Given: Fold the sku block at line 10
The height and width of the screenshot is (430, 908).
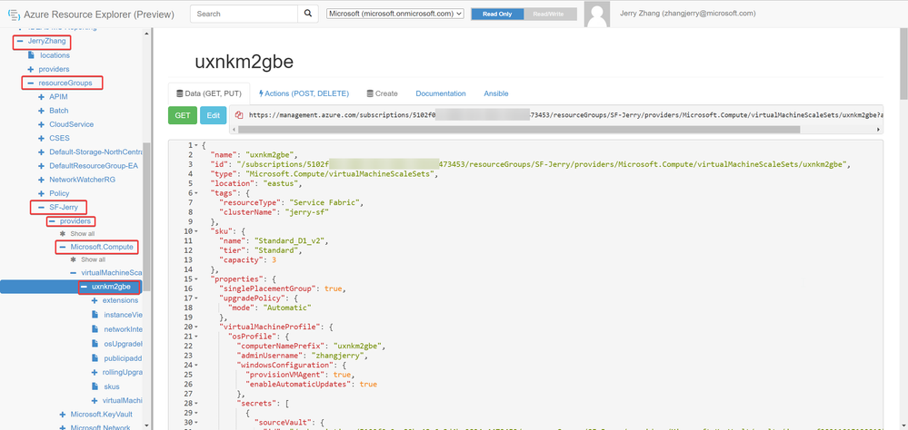Looking at the screenshot, I should 198,230.
